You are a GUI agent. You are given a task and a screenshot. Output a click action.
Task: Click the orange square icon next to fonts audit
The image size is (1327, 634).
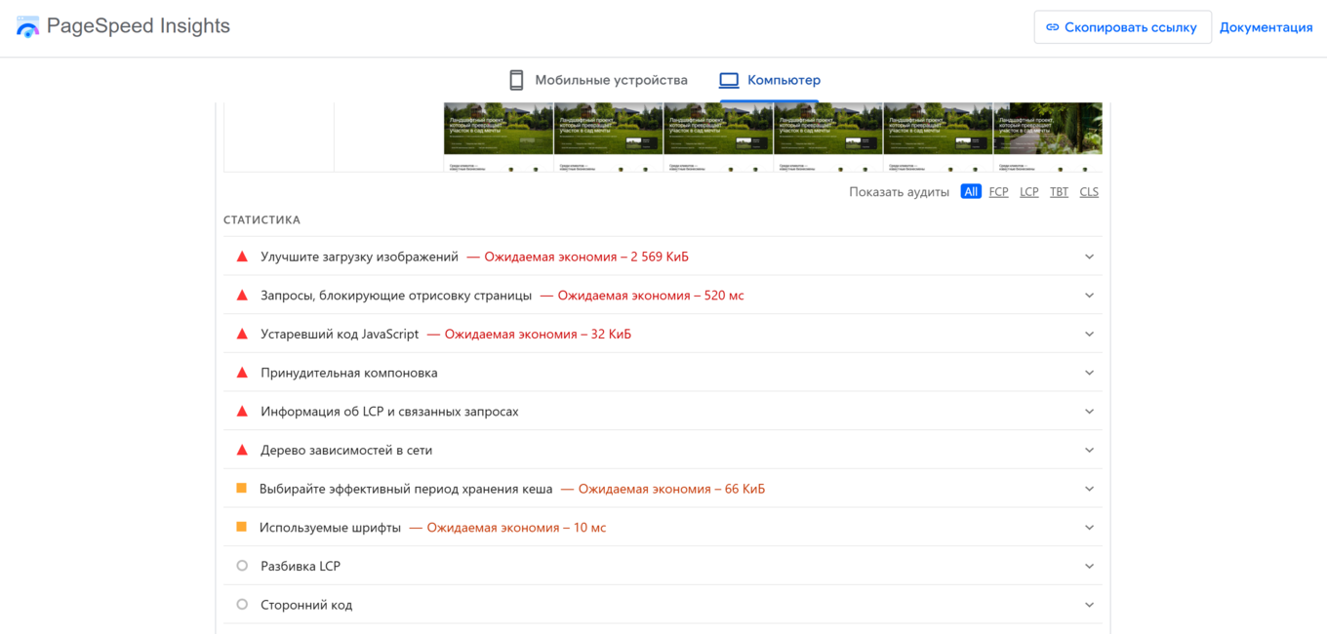[241, 527]
